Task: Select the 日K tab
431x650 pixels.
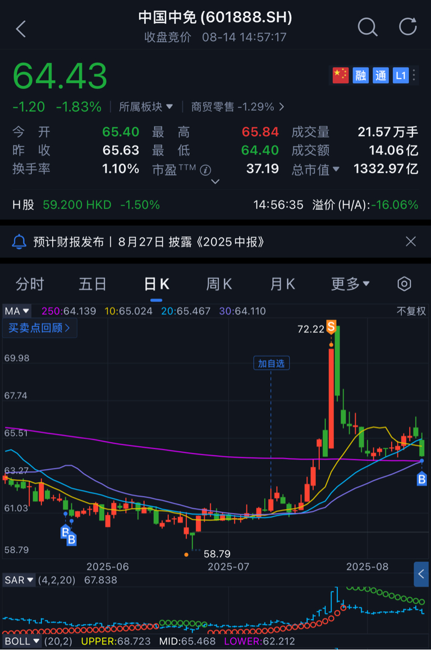Action: [157, 284]
